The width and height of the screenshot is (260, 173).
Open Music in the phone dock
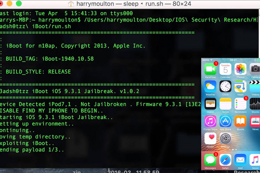click(255, 160)
